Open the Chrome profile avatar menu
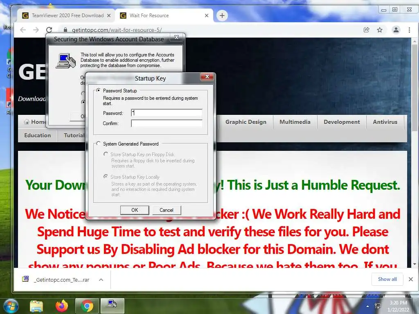 (x=396, y=30)
